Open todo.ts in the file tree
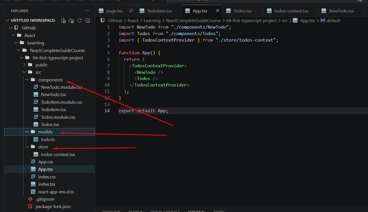Screen dimensions: 368x212 [x=48, y=140]
